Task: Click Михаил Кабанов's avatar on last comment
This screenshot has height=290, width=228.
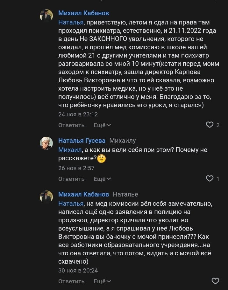Action: [46, 197]
